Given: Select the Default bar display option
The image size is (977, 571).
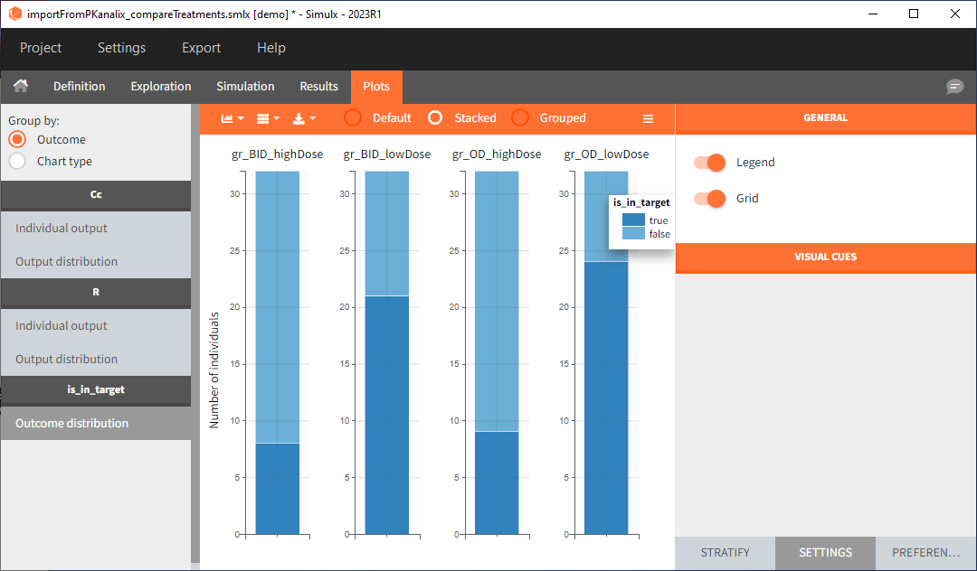Looking at the screenshot, I should tap(353, 118).
